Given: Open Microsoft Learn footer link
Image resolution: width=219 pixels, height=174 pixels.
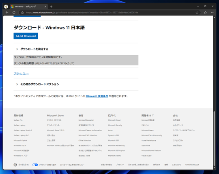Looking at the screenshot, I should [x=148, y=130].
